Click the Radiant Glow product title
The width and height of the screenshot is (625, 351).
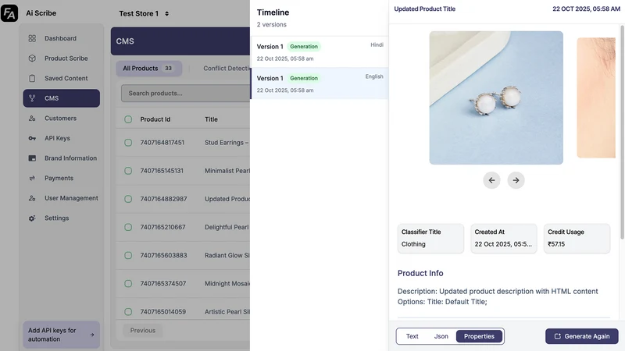click(x=227, y=256)
